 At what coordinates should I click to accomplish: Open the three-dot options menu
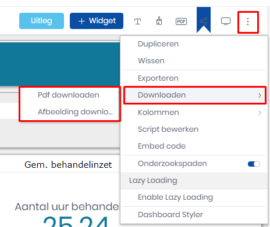click(x=248, y=21)
